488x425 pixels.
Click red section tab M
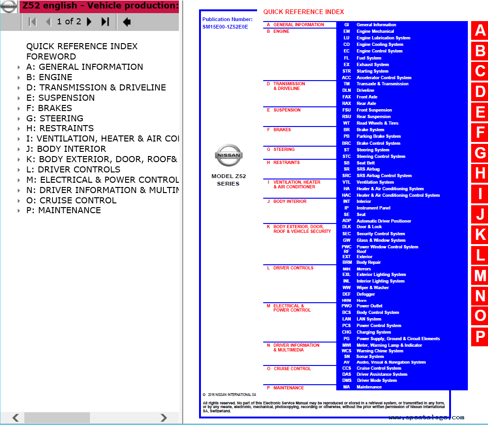pos(480,276)
